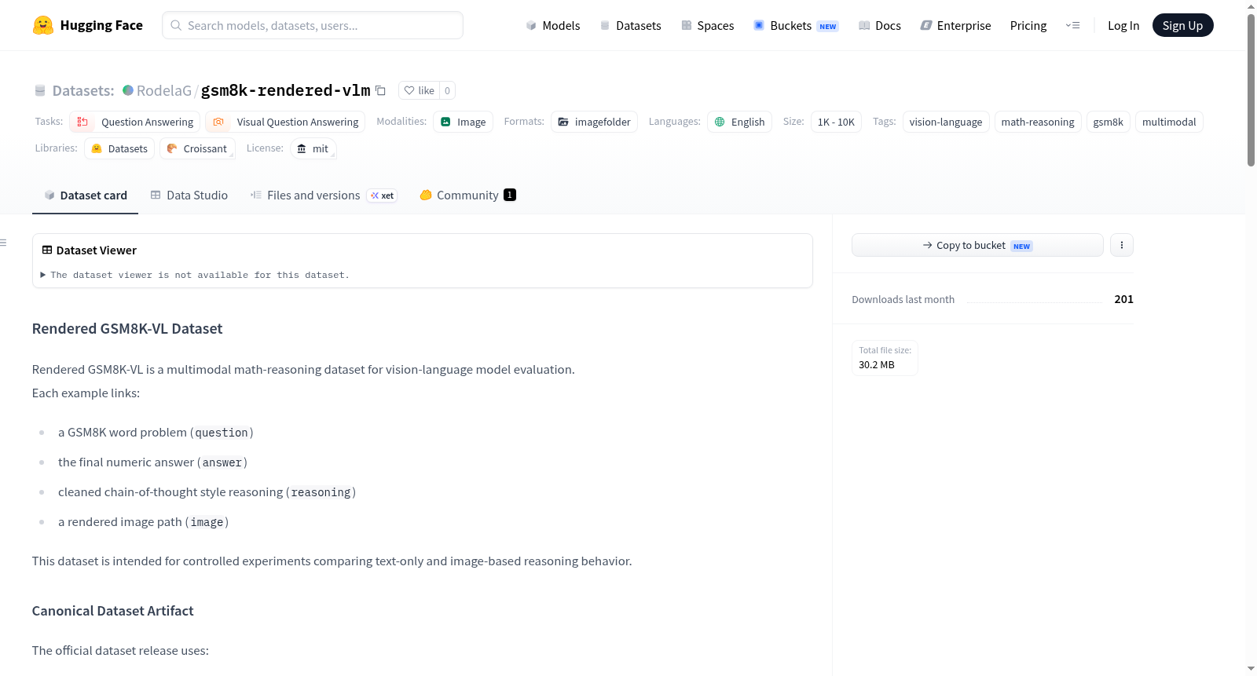
Task: Select the 1K - 10K size tag
Action: tap(836, 122)
